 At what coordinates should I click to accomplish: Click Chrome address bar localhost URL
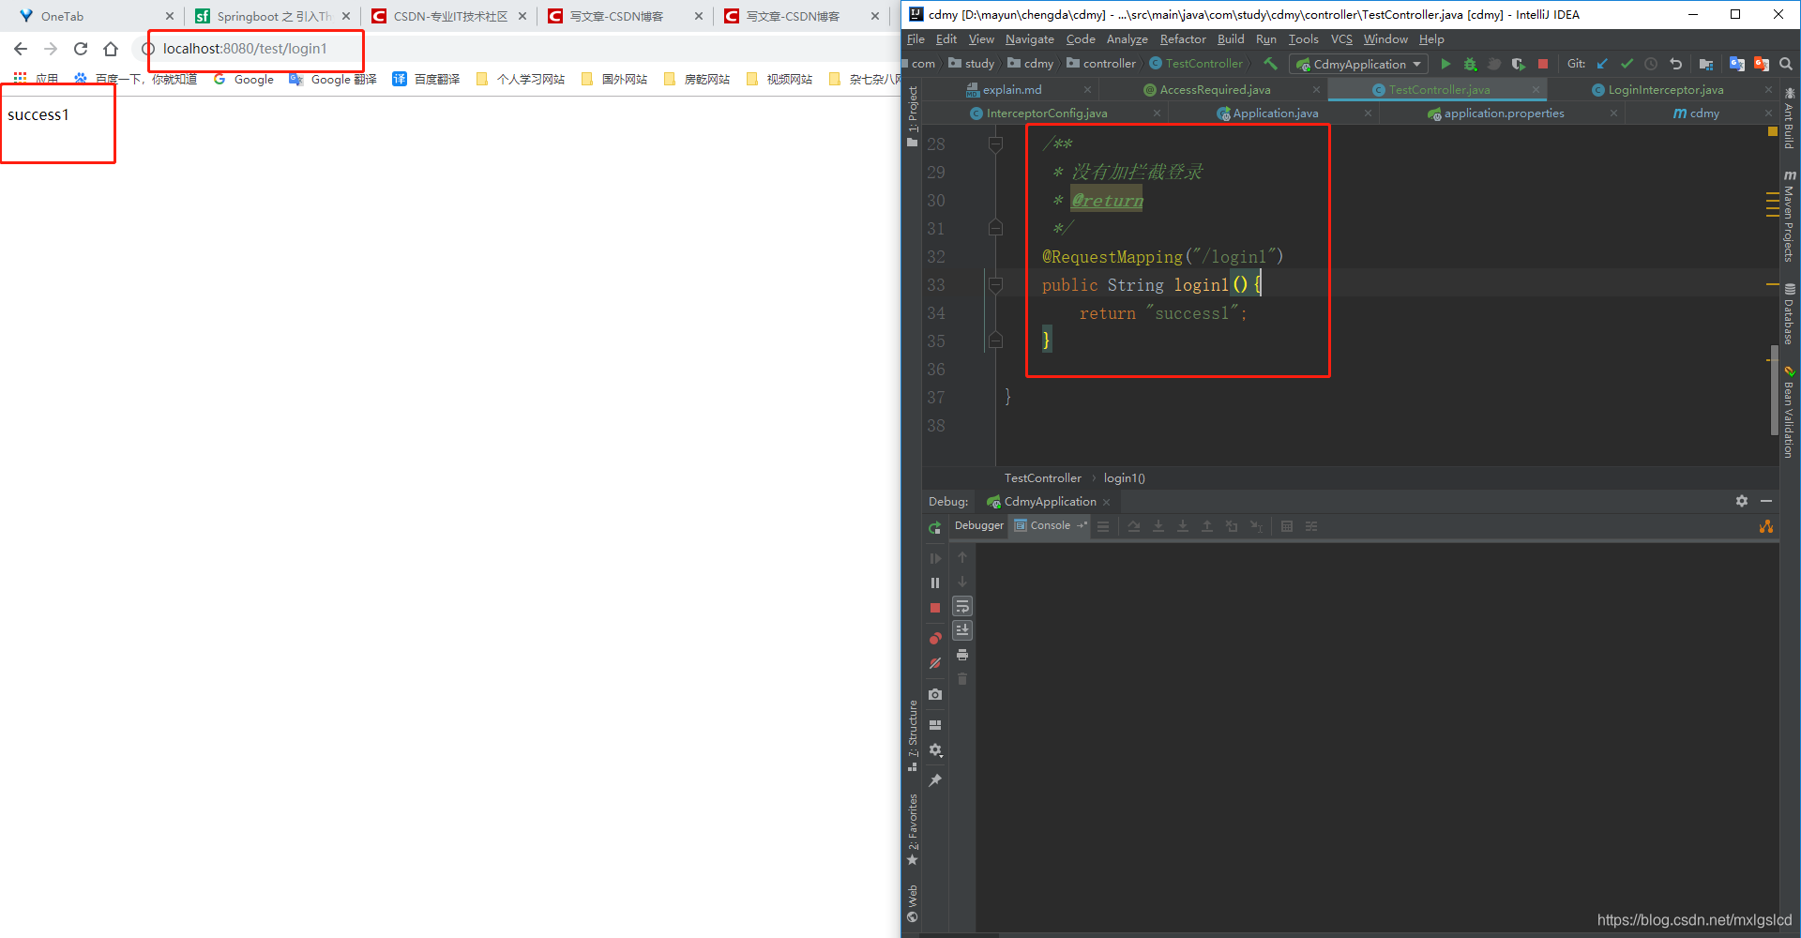point(246,49)
